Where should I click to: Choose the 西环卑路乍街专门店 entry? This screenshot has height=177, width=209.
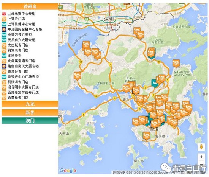click(23, 92)
